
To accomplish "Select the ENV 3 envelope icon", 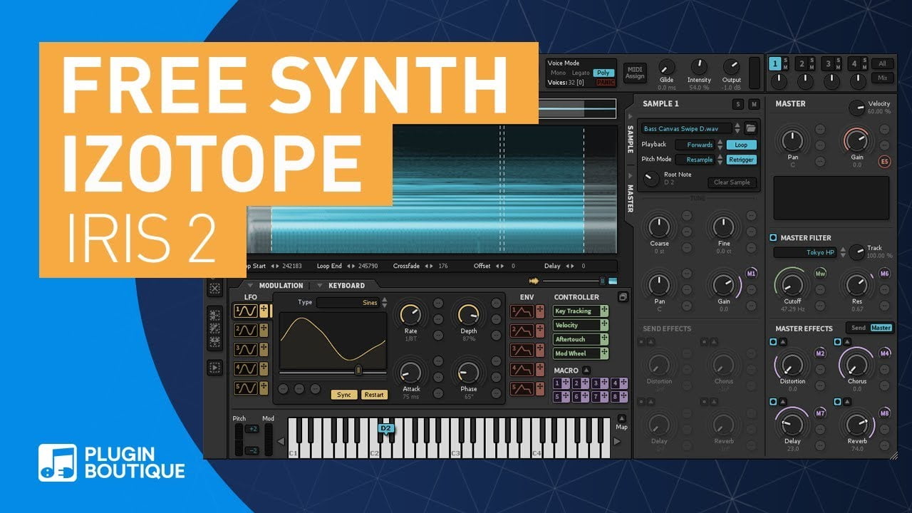I will point(522,350).
